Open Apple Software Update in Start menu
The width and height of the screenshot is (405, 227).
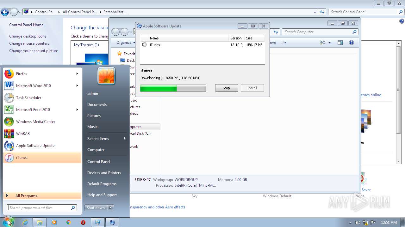[x=42, y=146]
